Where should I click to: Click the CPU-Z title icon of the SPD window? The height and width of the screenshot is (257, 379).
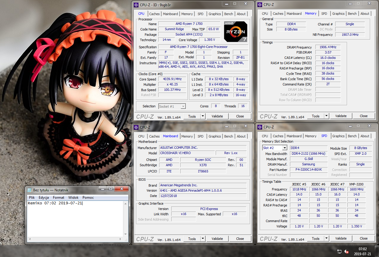click(259, 127)
